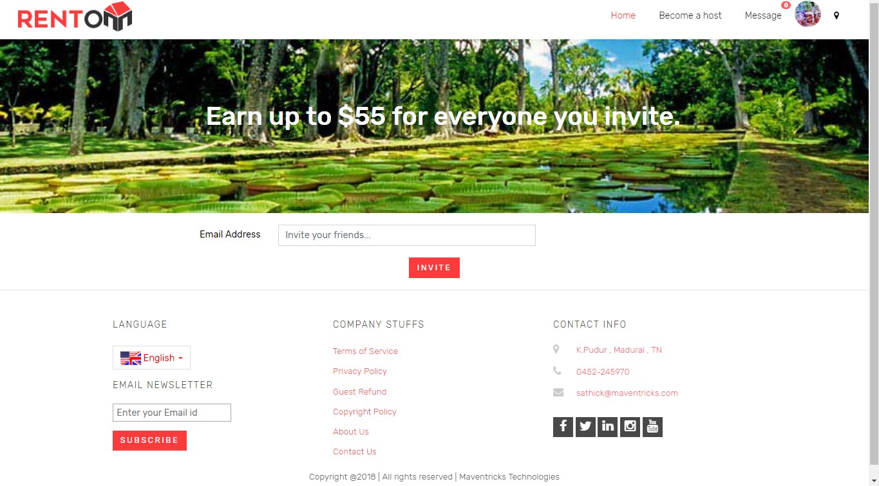This screenshot has height=486, width=879.
Task: Open the Guest Refund link
Action: coord(360,392)
